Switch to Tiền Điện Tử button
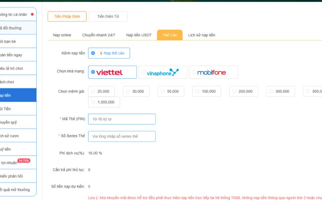The height and width of the screenshot is (201, 322). (108, 16)
